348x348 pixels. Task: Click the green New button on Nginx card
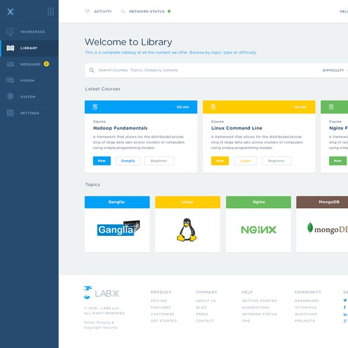(338, 161)
